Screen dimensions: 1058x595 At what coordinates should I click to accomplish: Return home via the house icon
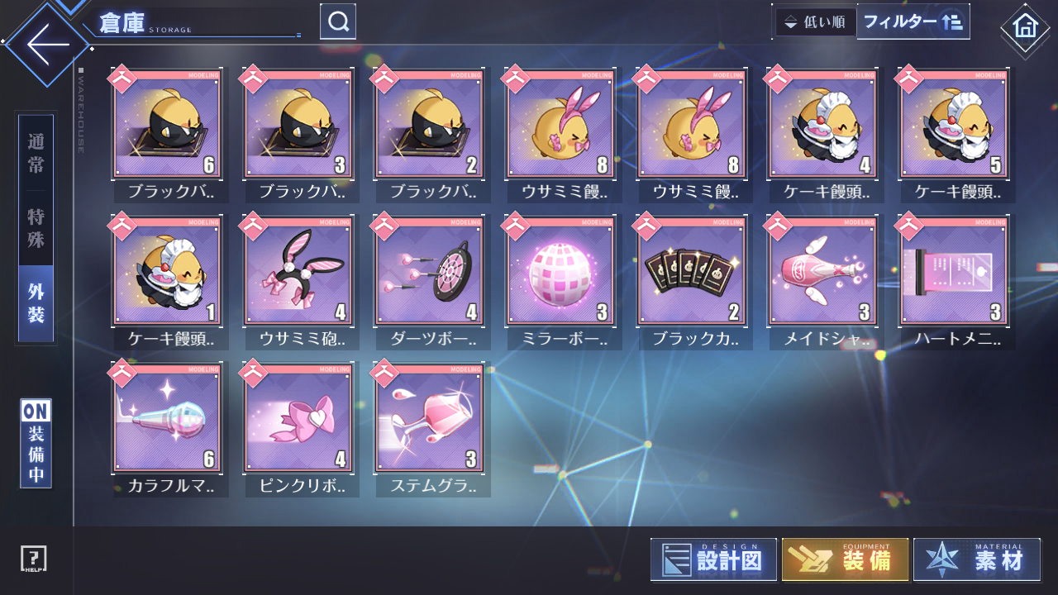click(x=1025, y=26)
